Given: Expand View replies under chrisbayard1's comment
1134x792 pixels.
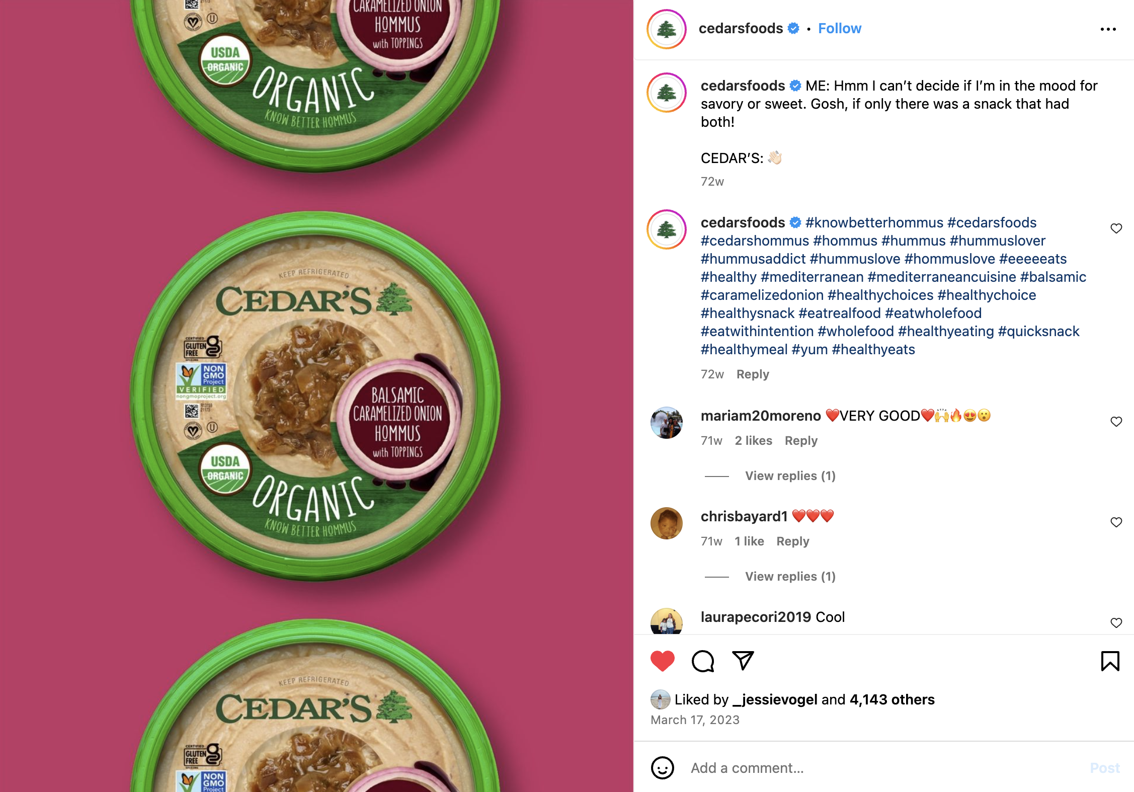Looking at the screenshot, I should click(x=790, y=577).
